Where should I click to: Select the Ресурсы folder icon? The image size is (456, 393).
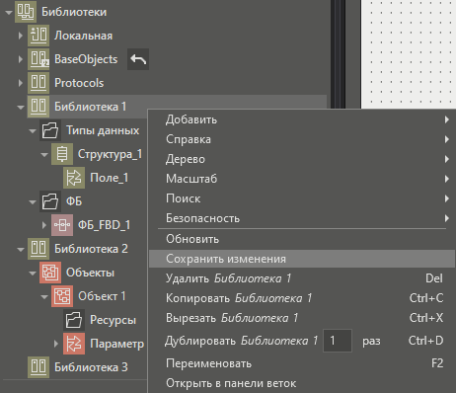[x=74, y=320]
